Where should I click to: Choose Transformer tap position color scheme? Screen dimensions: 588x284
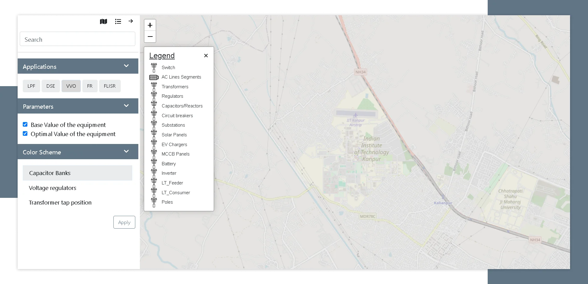pyautogui.click(x=60, y=202)
